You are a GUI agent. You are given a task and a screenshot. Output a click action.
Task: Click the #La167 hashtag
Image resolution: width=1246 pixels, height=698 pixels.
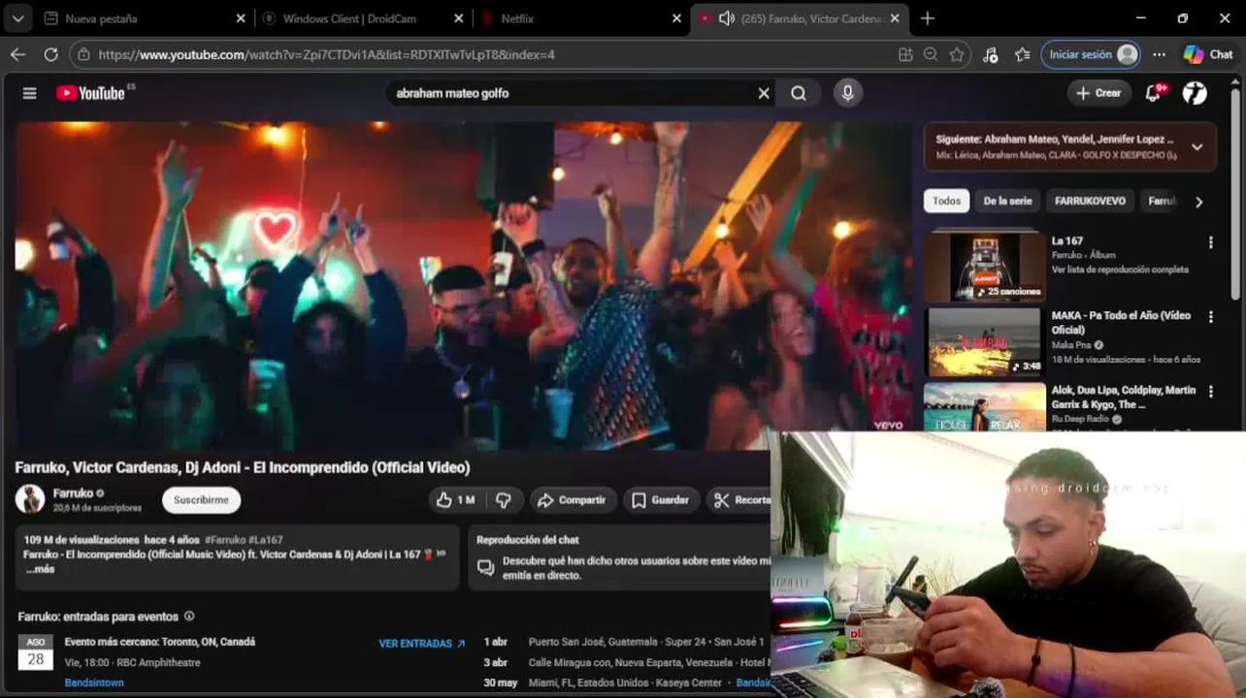tap(266, 540)
